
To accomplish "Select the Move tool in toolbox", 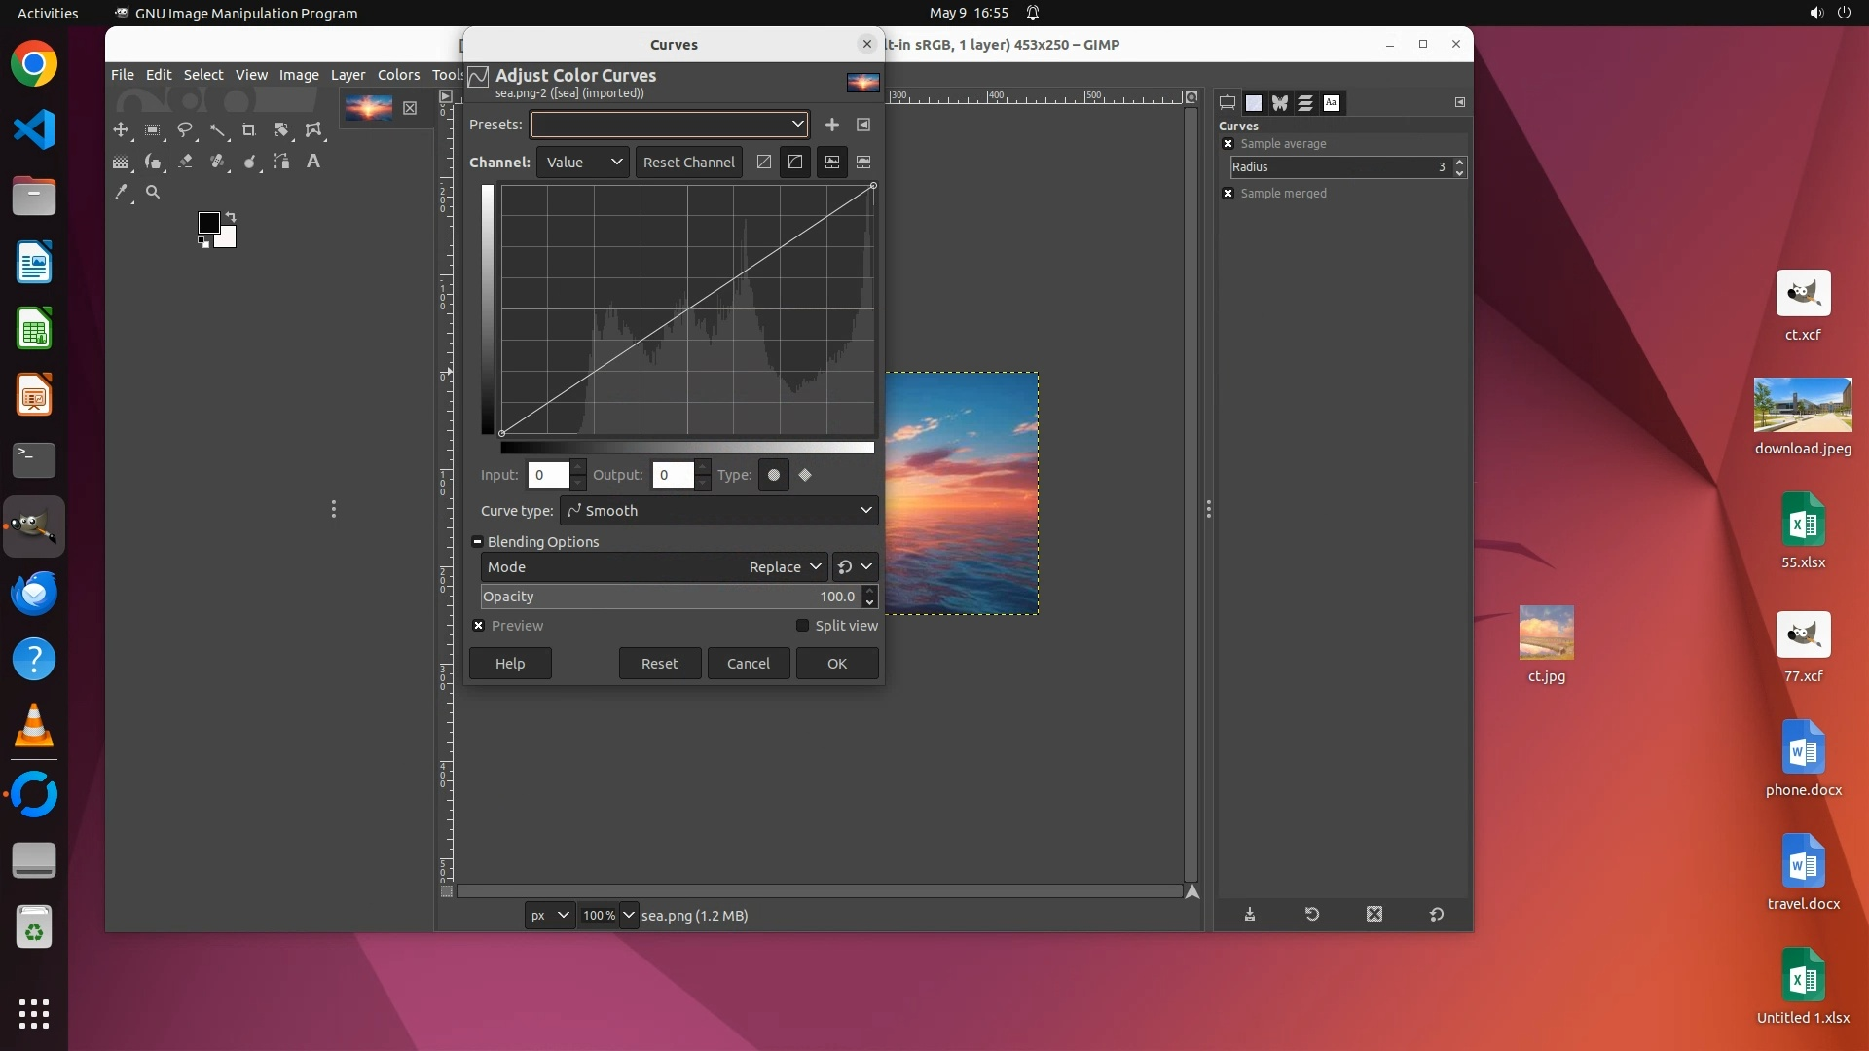I will [121, 129].
